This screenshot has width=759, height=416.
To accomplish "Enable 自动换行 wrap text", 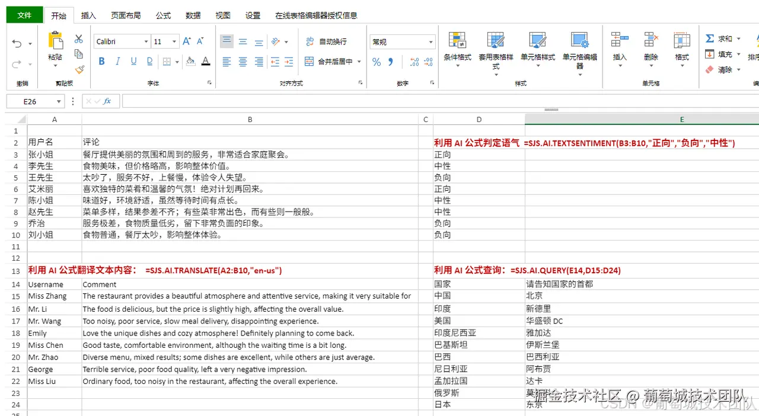I will 325,42.
